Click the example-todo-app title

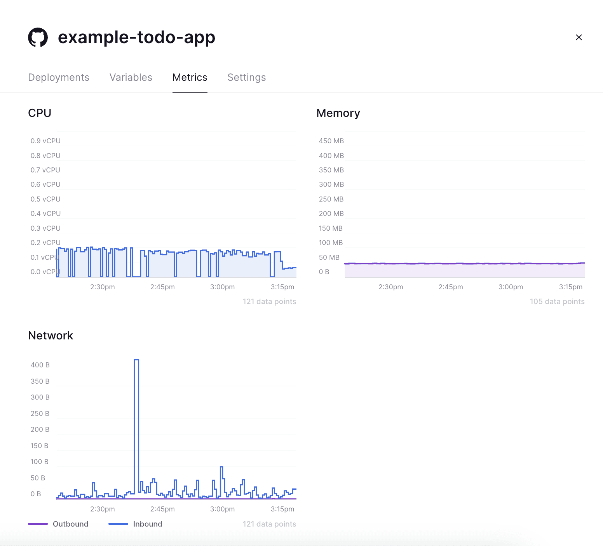tap(136, 37)
